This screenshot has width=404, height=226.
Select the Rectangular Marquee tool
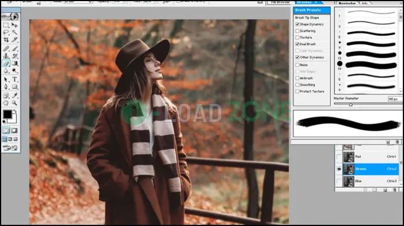click(x=6, y=25)
